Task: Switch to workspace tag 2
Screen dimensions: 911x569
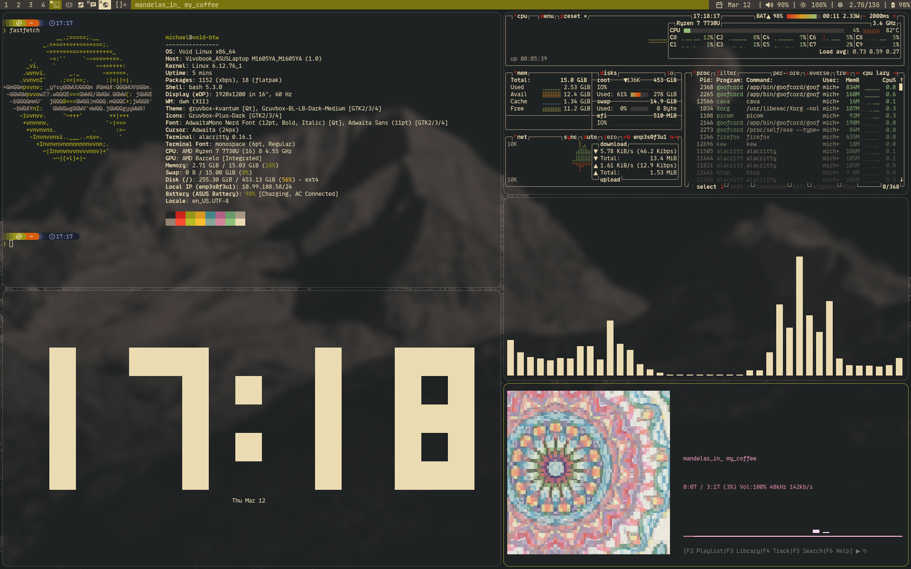Action: 19,5
